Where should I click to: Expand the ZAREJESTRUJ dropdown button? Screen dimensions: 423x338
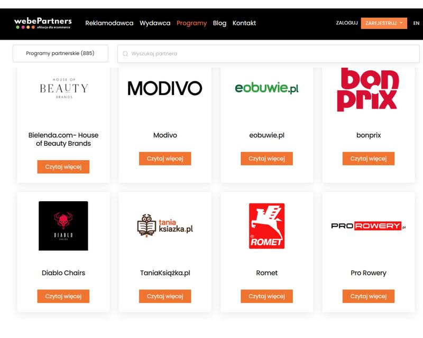[x=384, y=23]
